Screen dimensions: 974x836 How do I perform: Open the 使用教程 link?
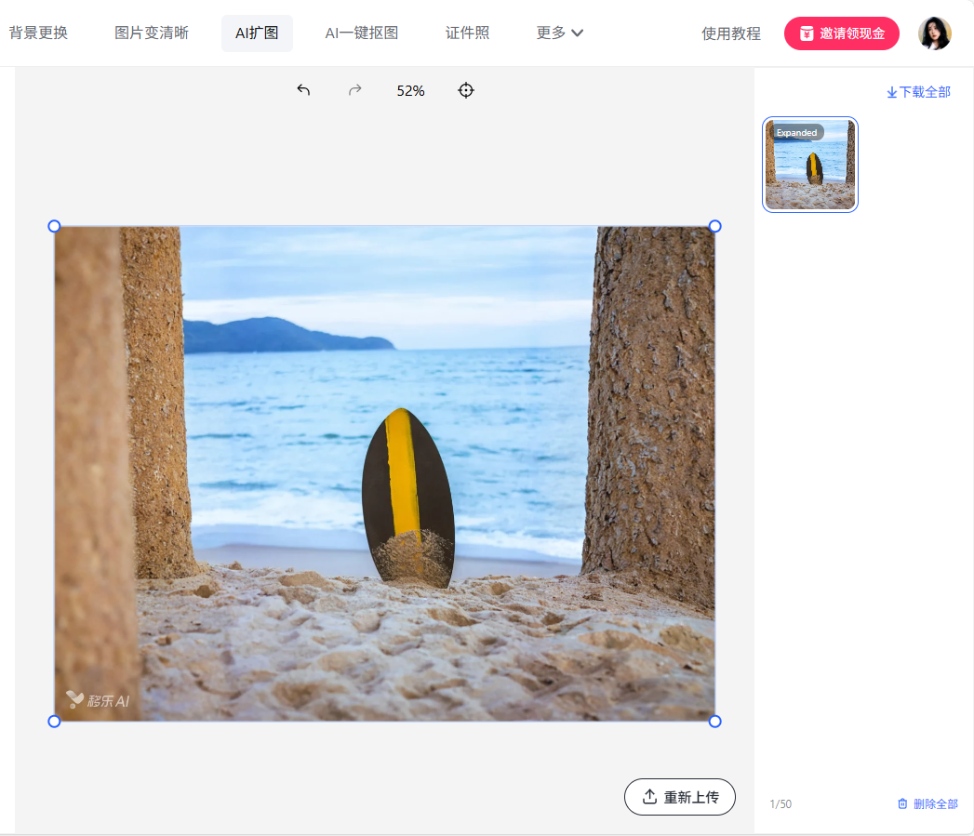tap(730, 33)
